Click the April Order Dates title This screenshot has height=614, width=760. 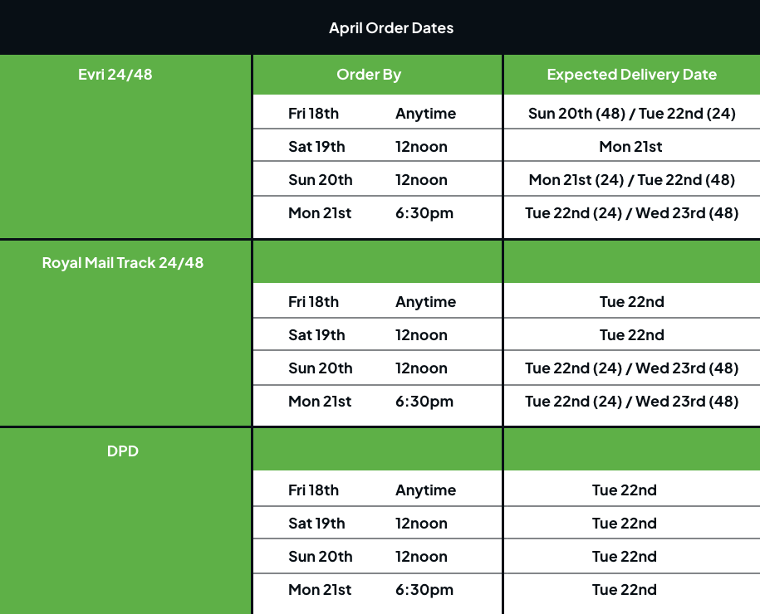(x=391, y=28)
